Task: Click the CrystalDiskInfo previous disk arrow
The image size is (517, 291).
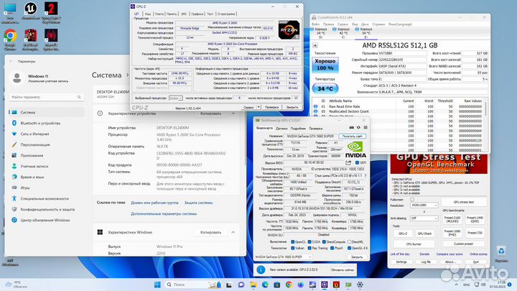Action: pyautogui.click(x=315, y=45)
